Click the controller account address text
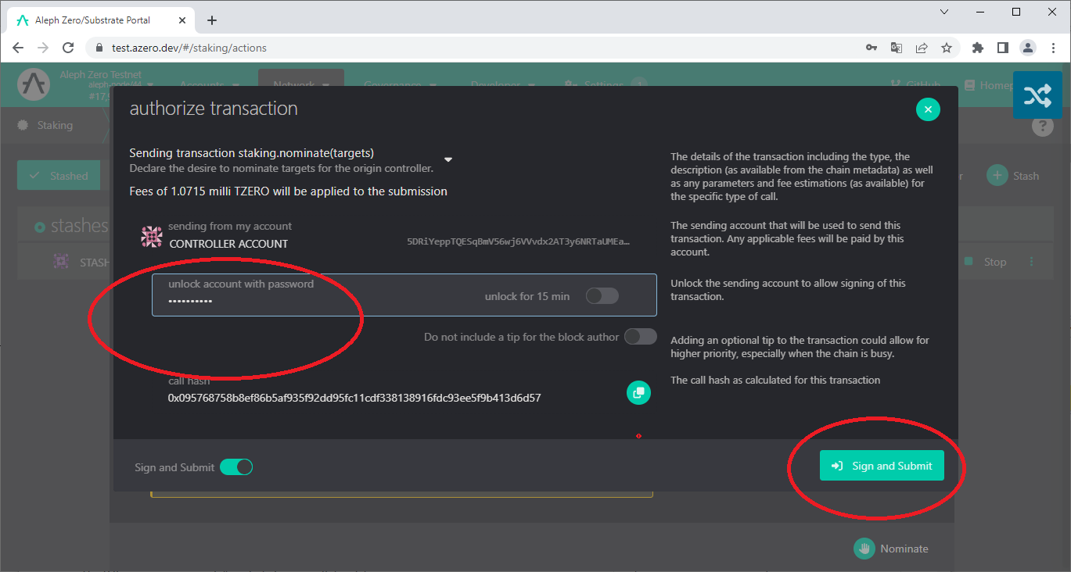 click(x=518, y=242)
